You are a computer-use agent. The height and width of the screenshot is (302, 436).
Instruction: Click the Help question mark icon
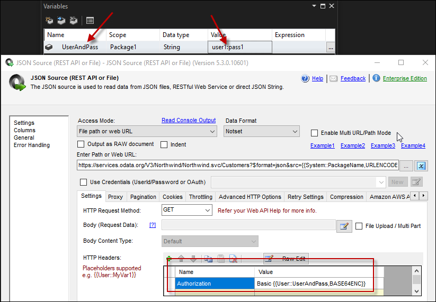coord(305,78)
